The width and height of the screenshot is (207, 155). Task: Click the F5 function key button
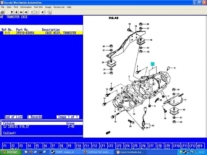coord(39,146)
